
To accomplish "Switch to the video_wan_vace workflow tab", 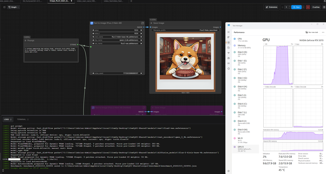I will point(87,1).
